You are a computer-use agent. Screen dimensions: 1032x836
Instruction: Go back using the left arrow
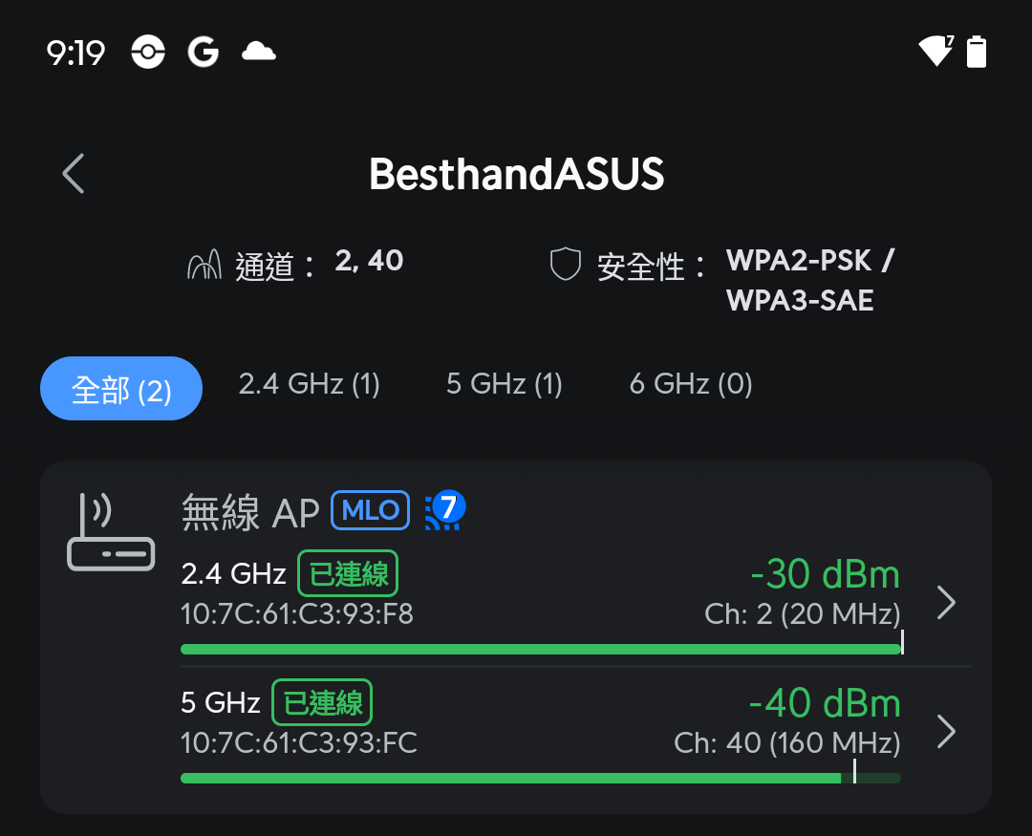pyautogui.click(x=74, y=174)
